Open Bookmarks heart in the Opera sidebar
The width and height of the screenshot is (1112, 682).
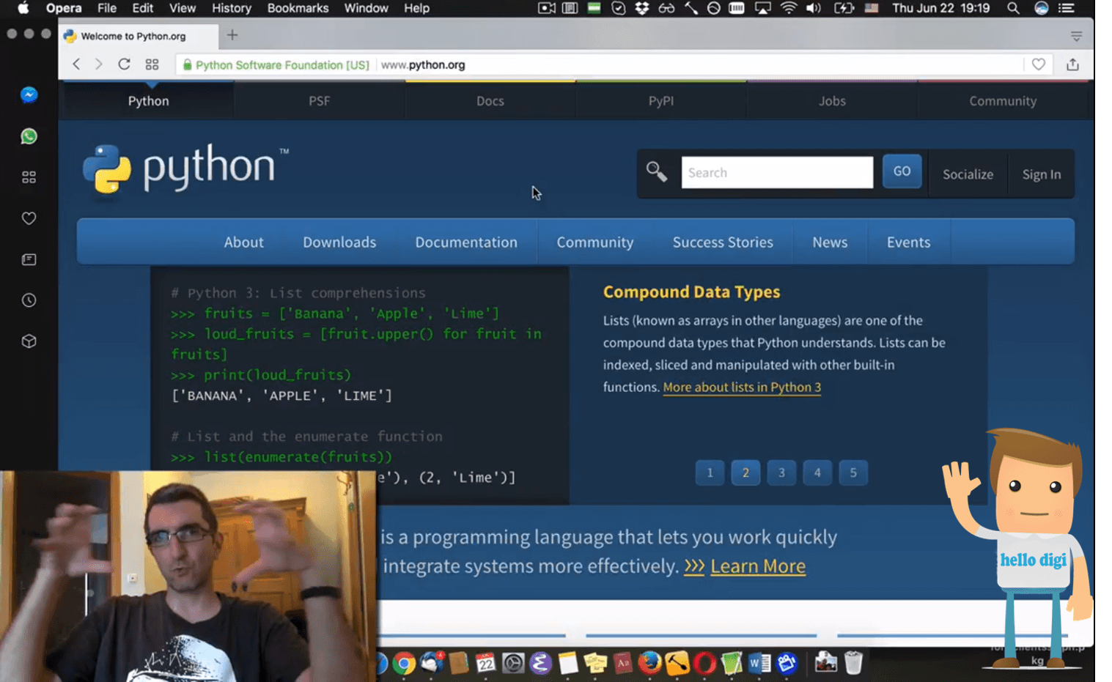click(x=29, y=218)
